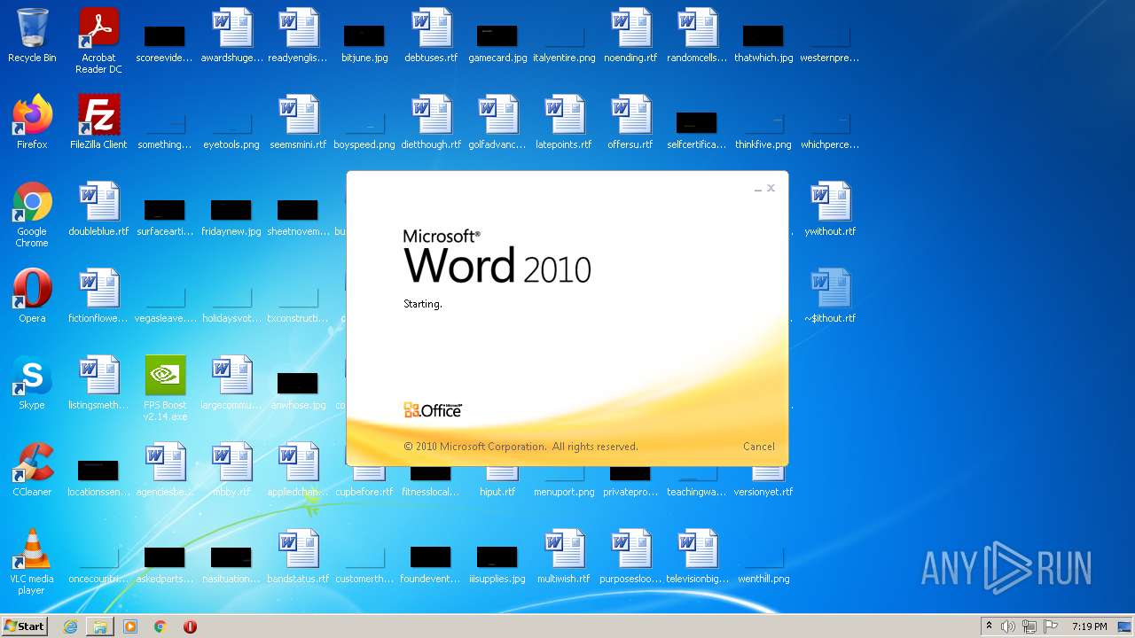Select selfcertifica image file
The height and width of the screenshot is (638, 1135).
point(697,122)
